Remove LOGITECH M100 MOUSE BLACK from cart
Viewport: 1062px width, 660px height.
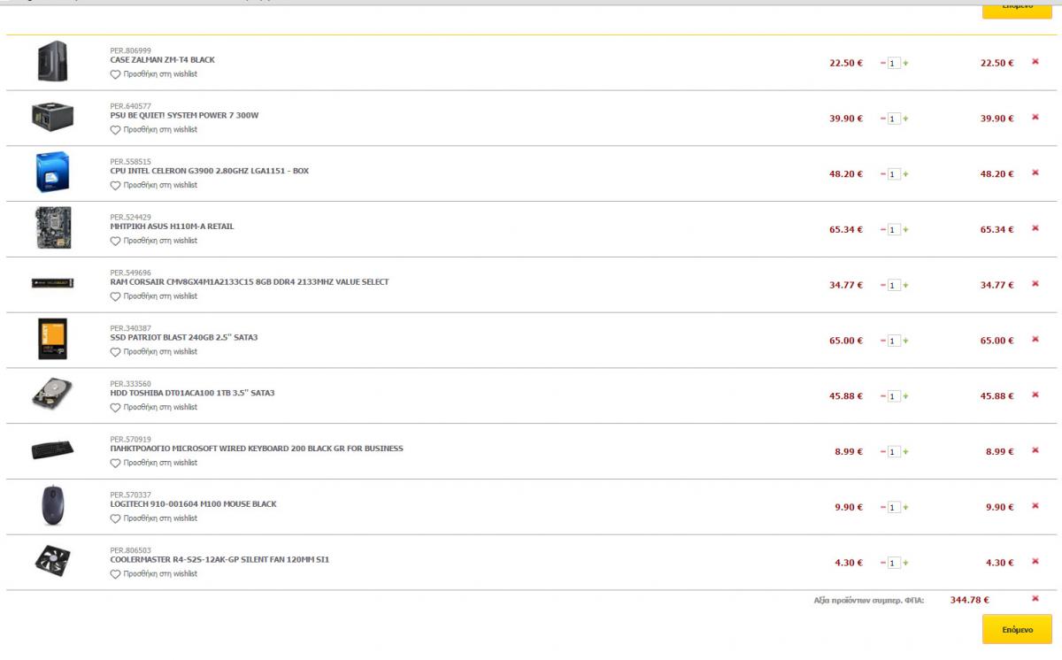(1035, 506)
